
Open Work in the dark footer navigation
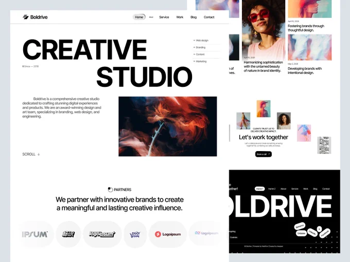306,189
